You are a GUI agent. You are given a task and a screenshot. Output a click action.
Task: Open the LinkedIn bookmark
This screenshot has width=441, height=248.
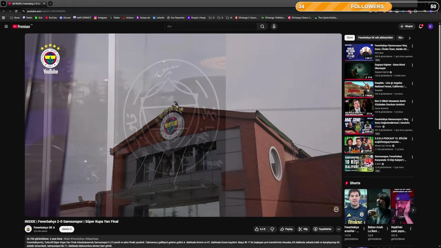[158, 18]
